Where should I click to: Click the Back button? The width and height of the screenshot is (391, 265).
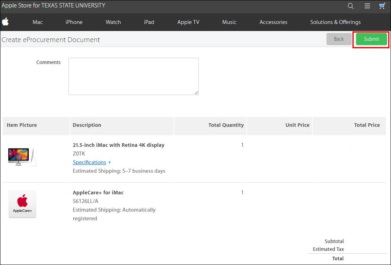339,39
